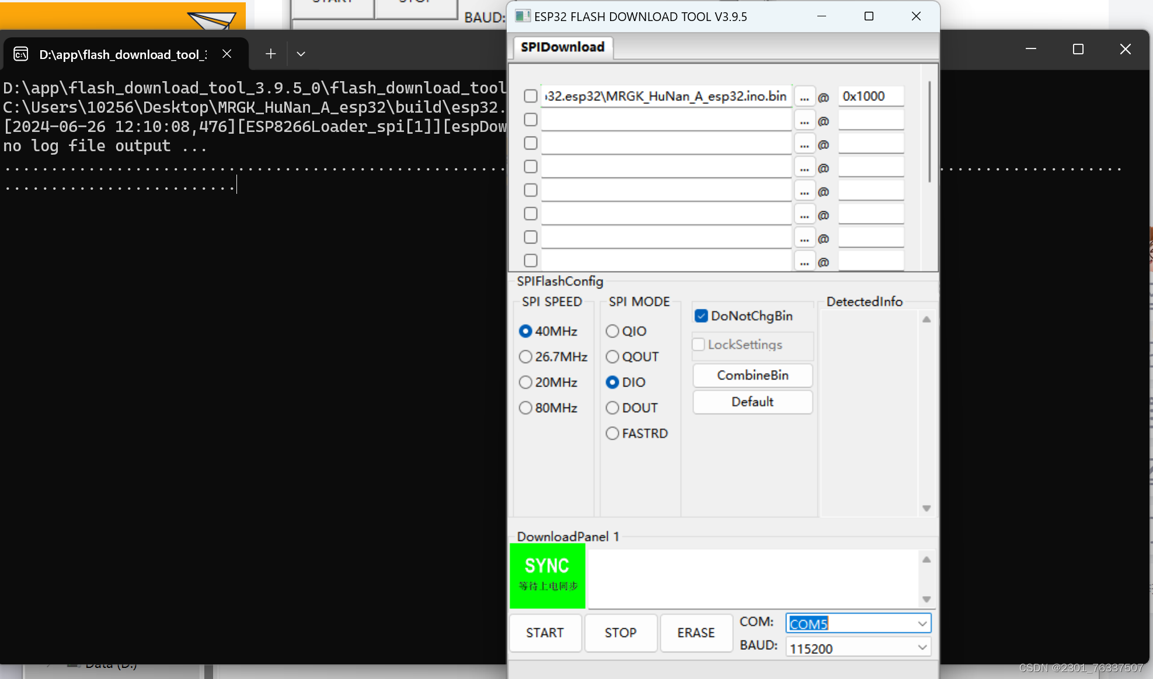The width and height of the screenshot is (1153, 679).
Task: Click browse icon on the last bin file row
Action: pos(804,260)
